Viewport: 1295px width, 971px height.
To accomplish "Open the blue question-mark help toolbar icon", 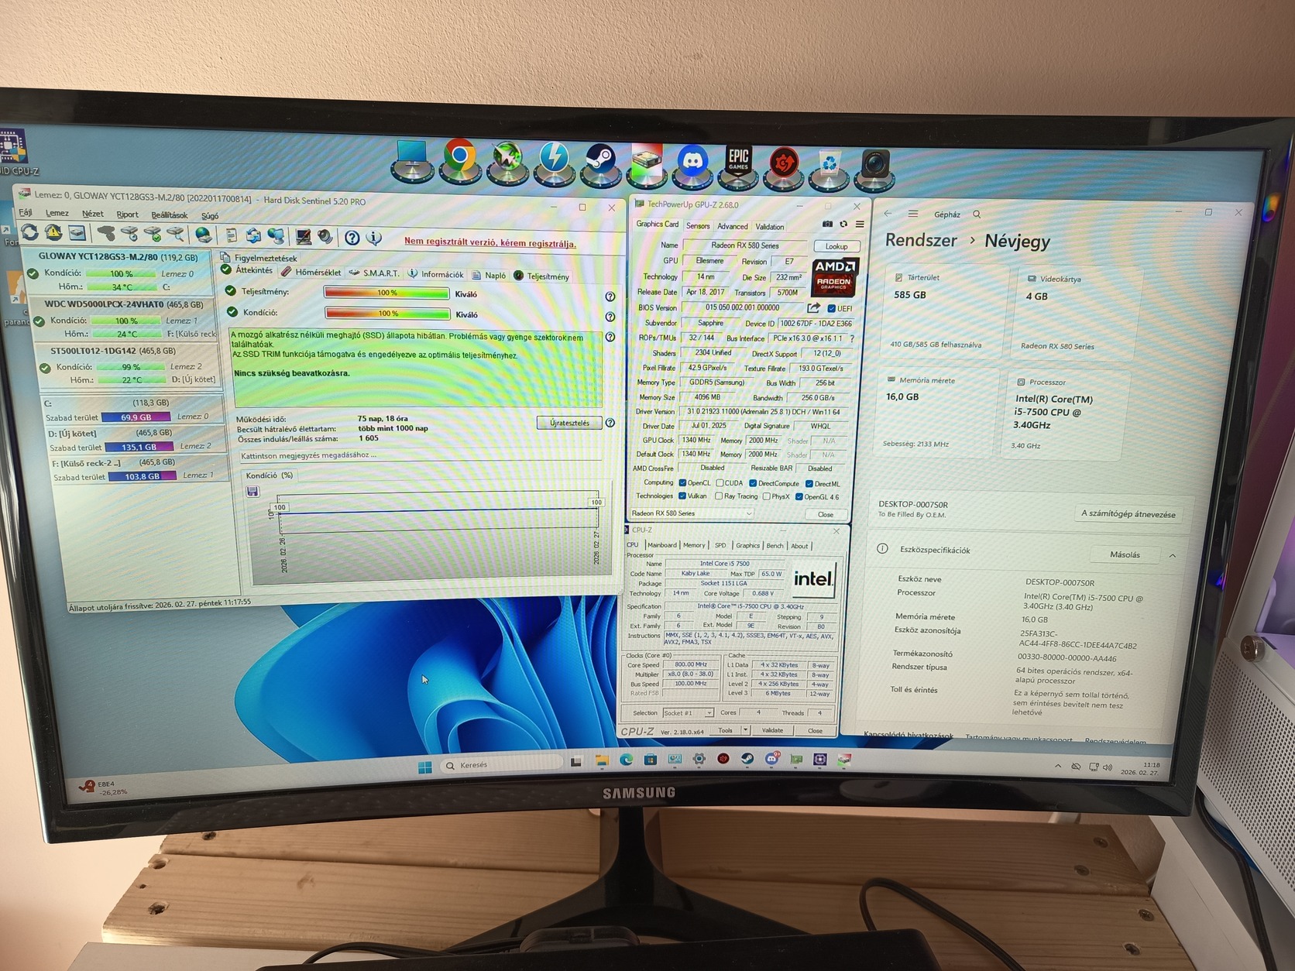I will point(352,238).
